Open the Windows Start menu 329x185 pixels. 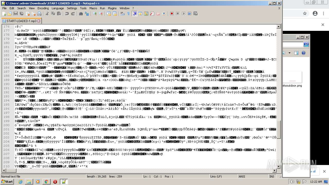point(7,182)
